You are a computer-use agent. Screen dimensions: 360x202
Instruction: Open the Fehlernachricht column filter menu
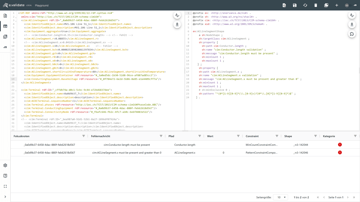pyautogui.click(x=161, y=136)
